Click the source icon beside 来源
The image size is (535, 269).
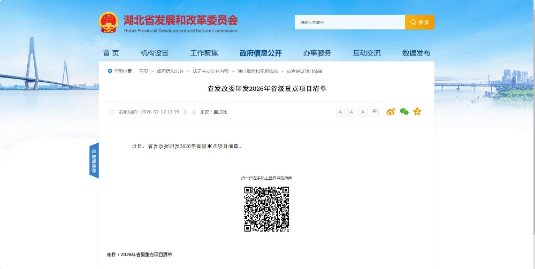194,112
